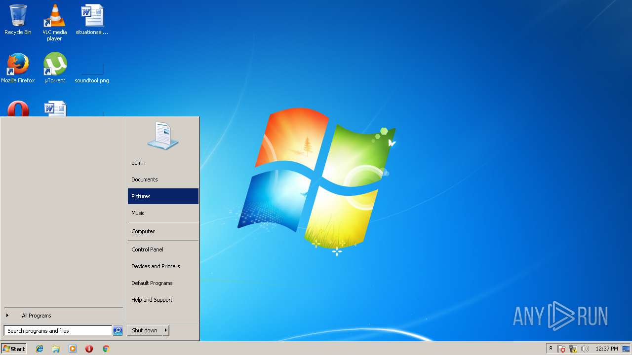Image resolution: width=632 pixels, height=355 pixels.
Task: Select the situationsai Word document icon
Action: 92,20
